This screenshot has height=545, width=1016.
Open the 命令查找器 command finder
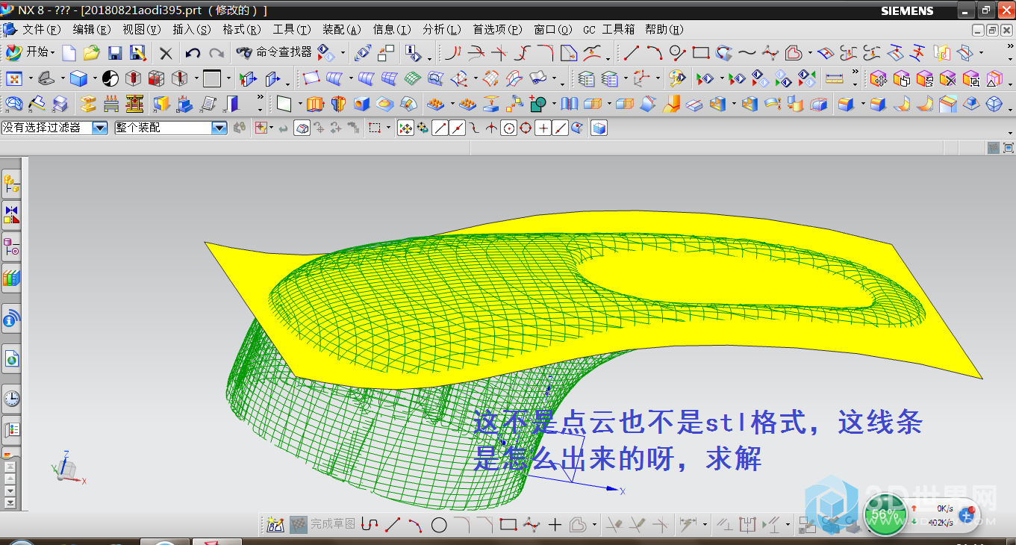(x=274, y=52)
